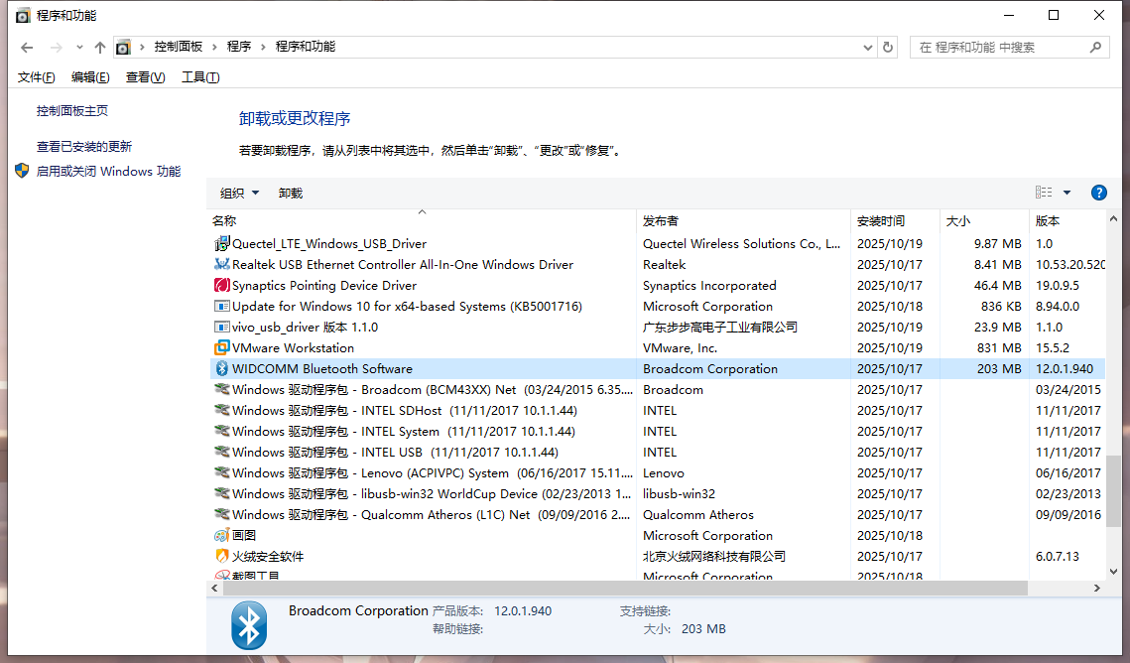Open help with the blue question mark icon
1130x663 pixels.
click(x=1098, y=193)
